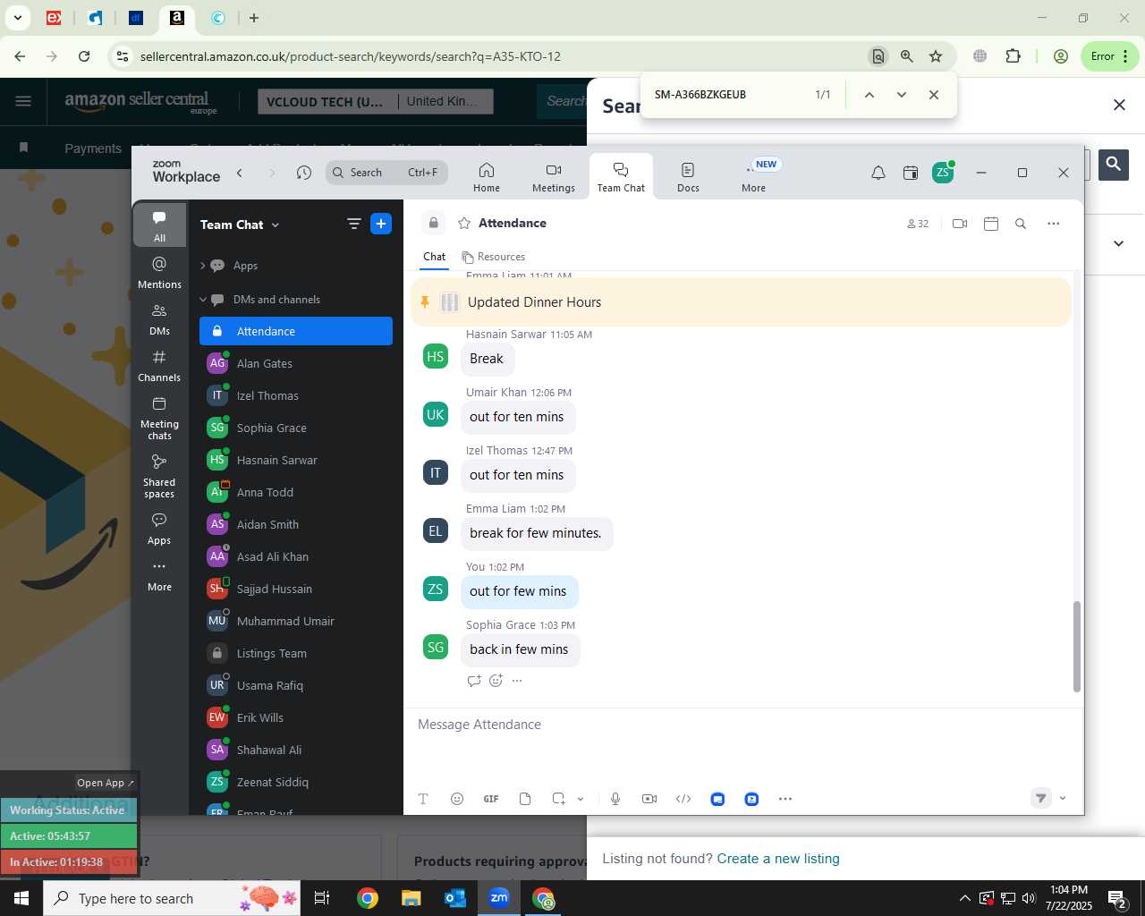1145x916 pixels.
Task: Open GIF picker in composer
Action: [x=491, y=799]
